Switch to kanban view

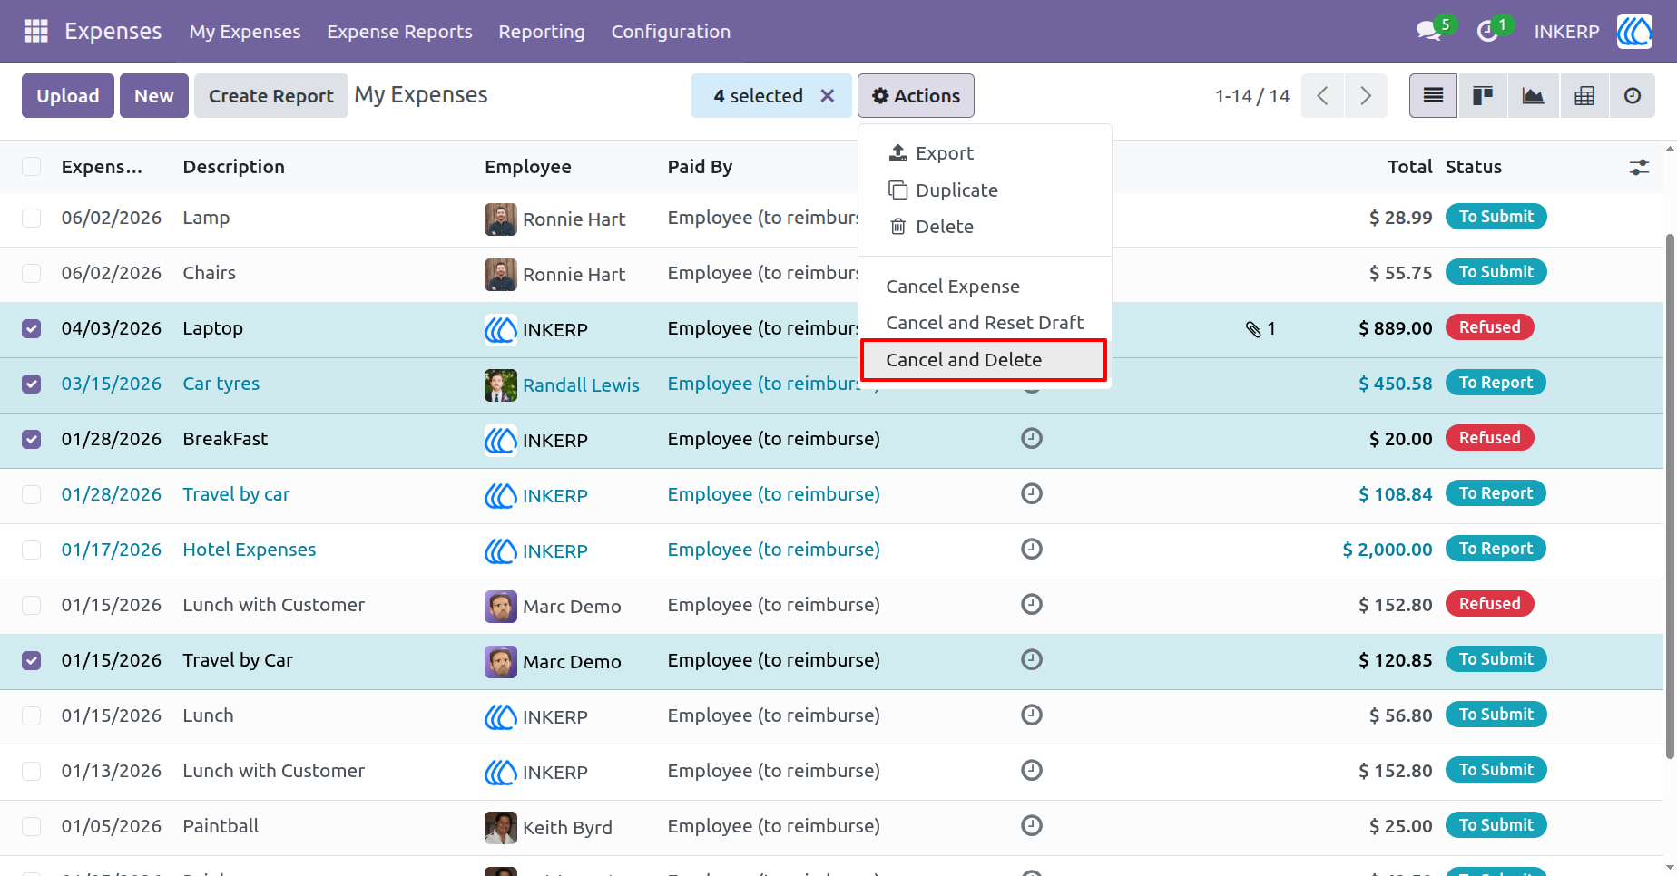coord(1483,95)
